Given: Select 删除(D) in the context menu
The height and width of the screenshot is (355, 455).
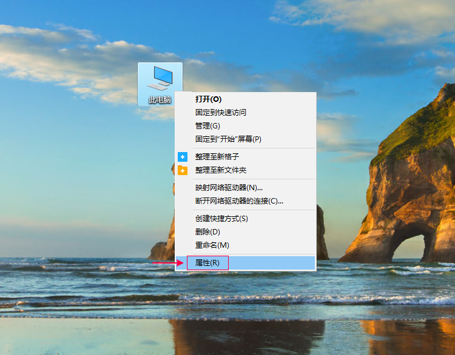Looking at the screenshot, I should click(246, 232).
